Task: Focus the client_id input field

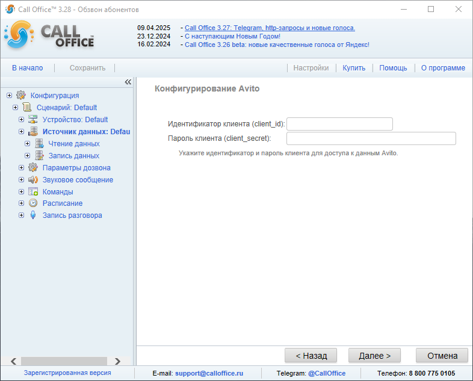Action: click(x=339, y=124)
